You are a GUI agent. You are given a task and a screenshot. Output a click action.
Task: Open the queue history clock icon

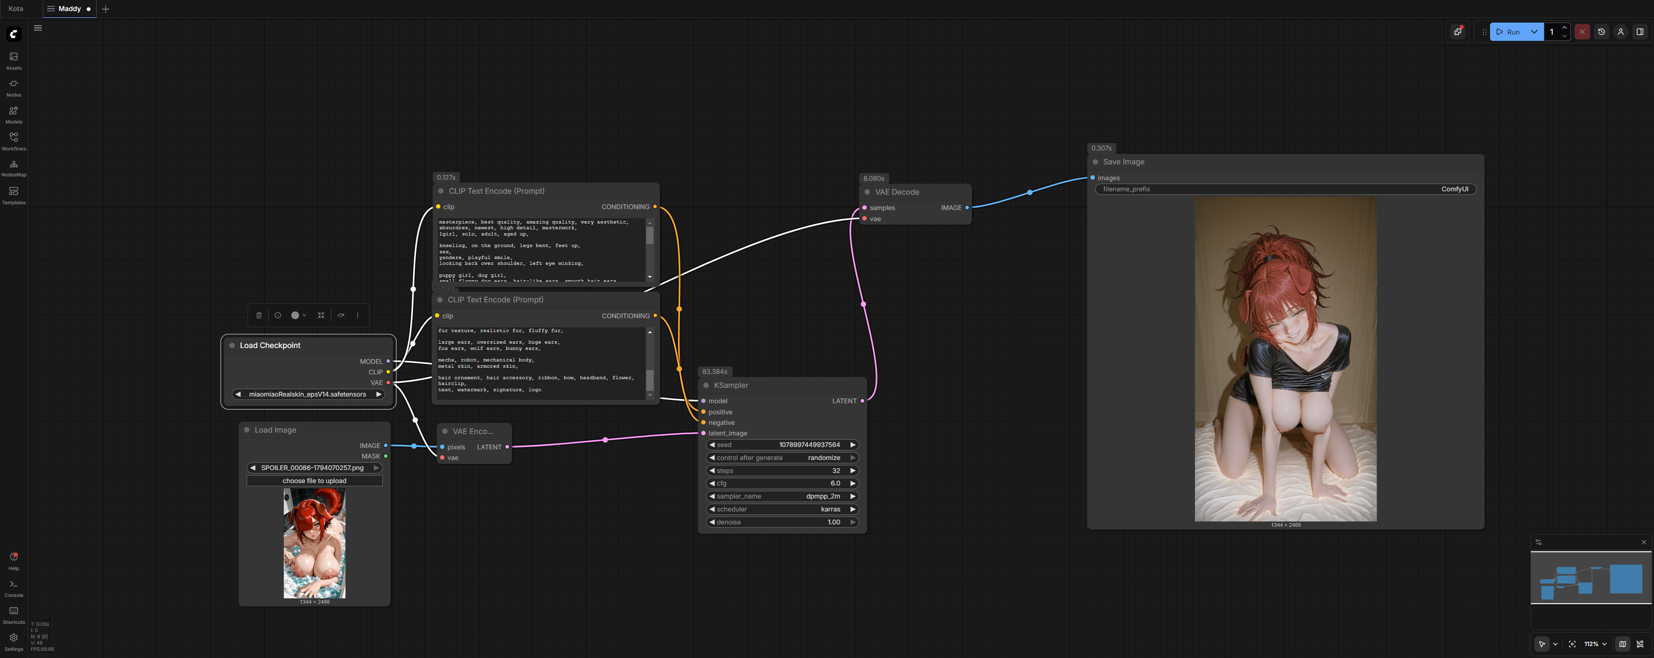[x=1601, y=31]
